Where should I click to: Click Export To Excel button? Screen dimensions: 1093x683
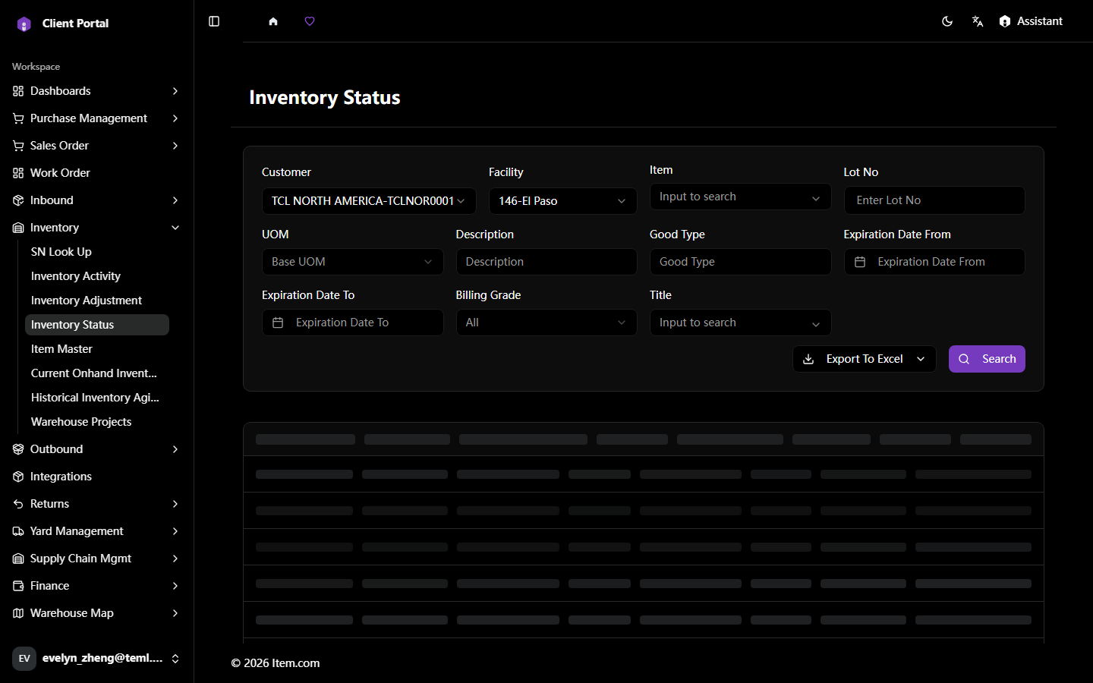[864, 359]
